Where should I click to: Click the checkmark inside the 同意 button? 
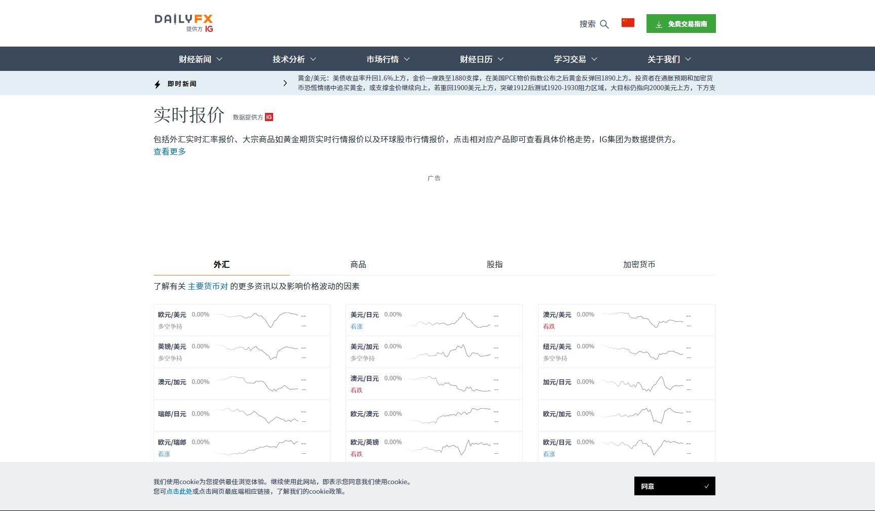tap(707, 486)
